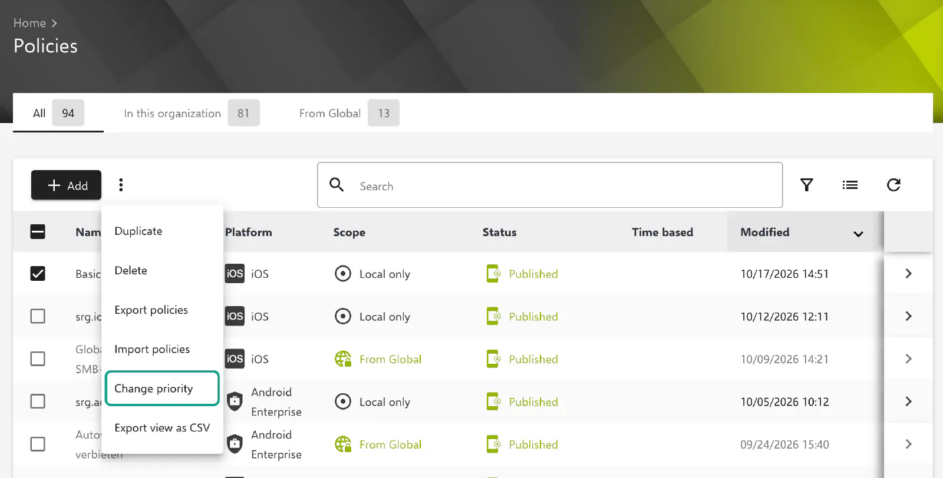Go to Home breadcrumb link
This screenshot has height=478, width=943.
tap(29, 23)
